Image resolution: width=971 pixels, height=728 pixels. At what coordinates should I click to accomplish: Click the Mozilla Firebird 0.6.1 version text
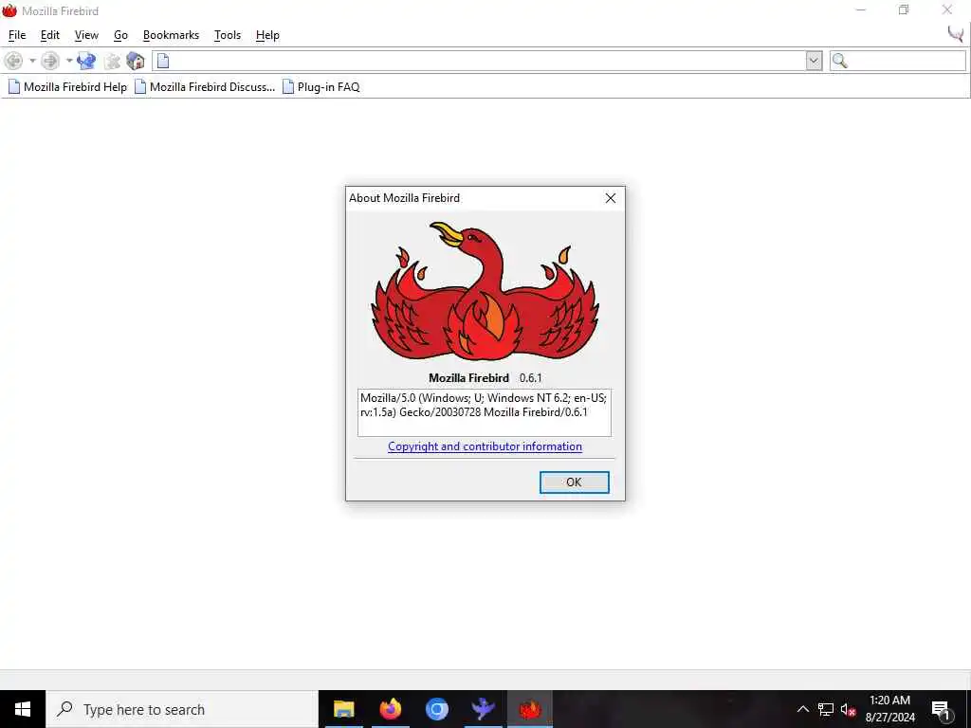(x=485, y=378)
